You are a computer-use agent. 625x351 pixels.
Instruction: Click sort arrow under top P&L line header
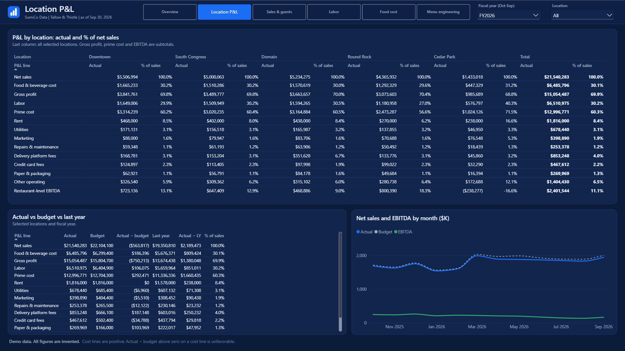coord(16,69)
